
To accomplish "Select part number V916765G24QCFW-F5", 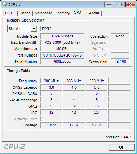I will pos(62,55).
